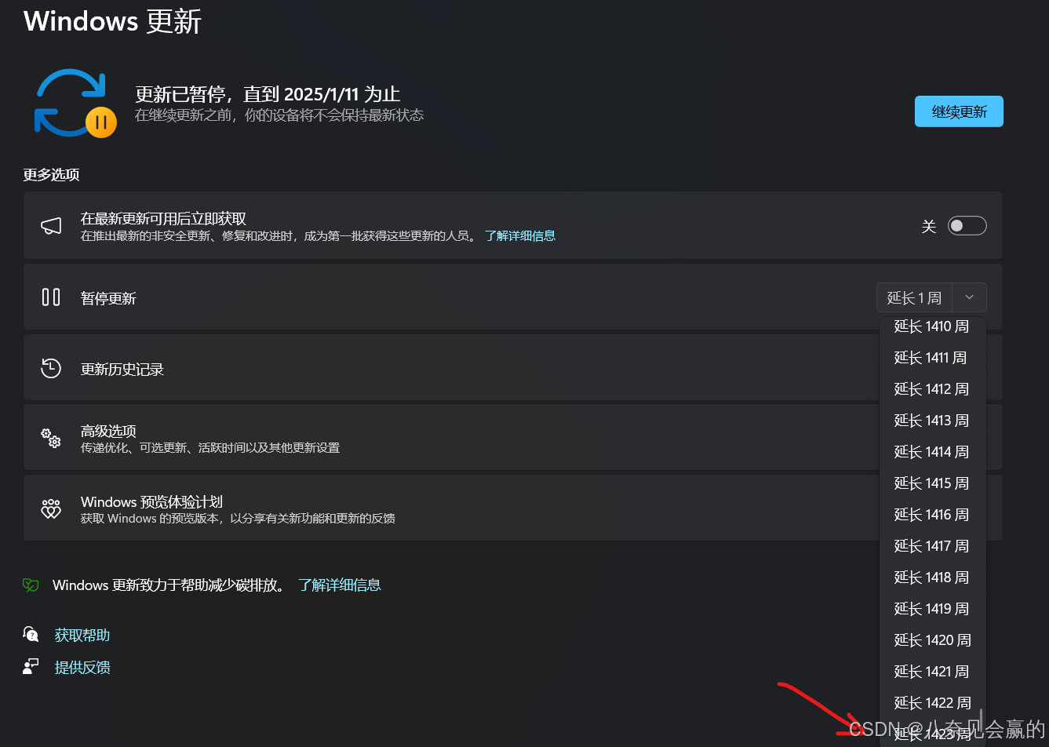
Task: Open the 高级选项 settings row
Action: (x=451, y=438)
